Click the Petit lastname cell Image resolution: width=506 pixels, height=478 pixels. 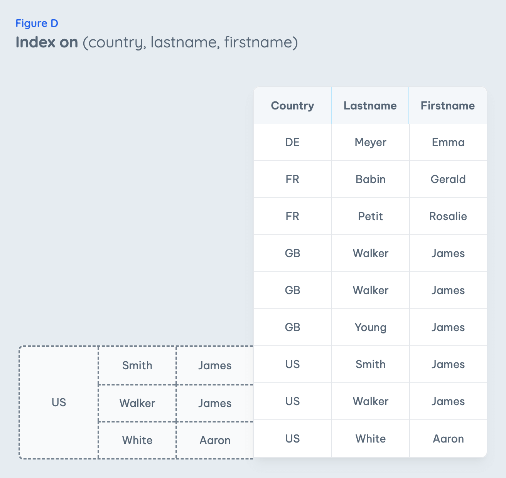click(370, 216)
